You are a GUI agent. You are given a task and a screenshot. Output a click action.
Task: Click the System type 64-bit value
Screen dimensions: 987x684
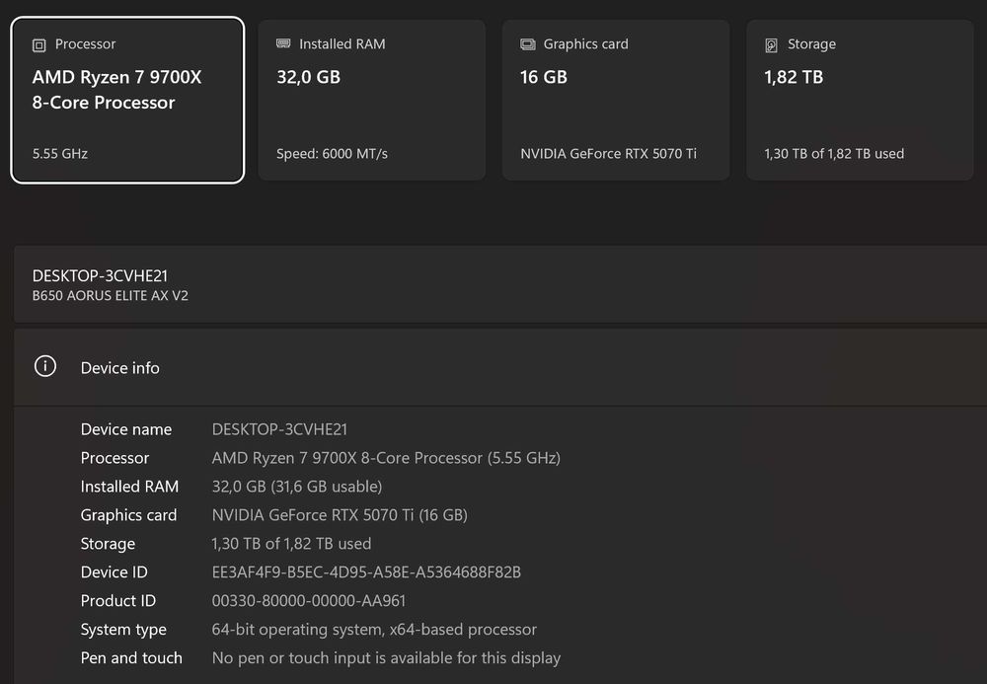tap(374, 630)
